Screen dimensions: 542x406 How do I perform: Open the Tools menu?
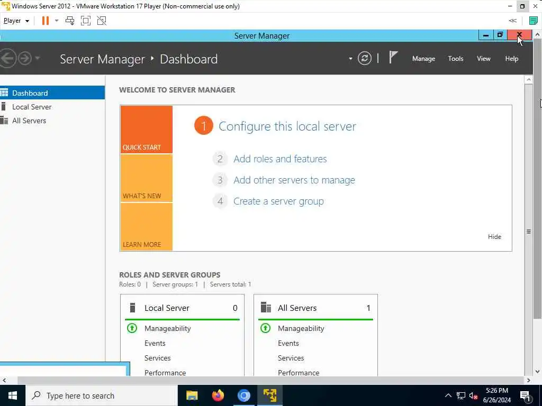[x=456, y=59]
